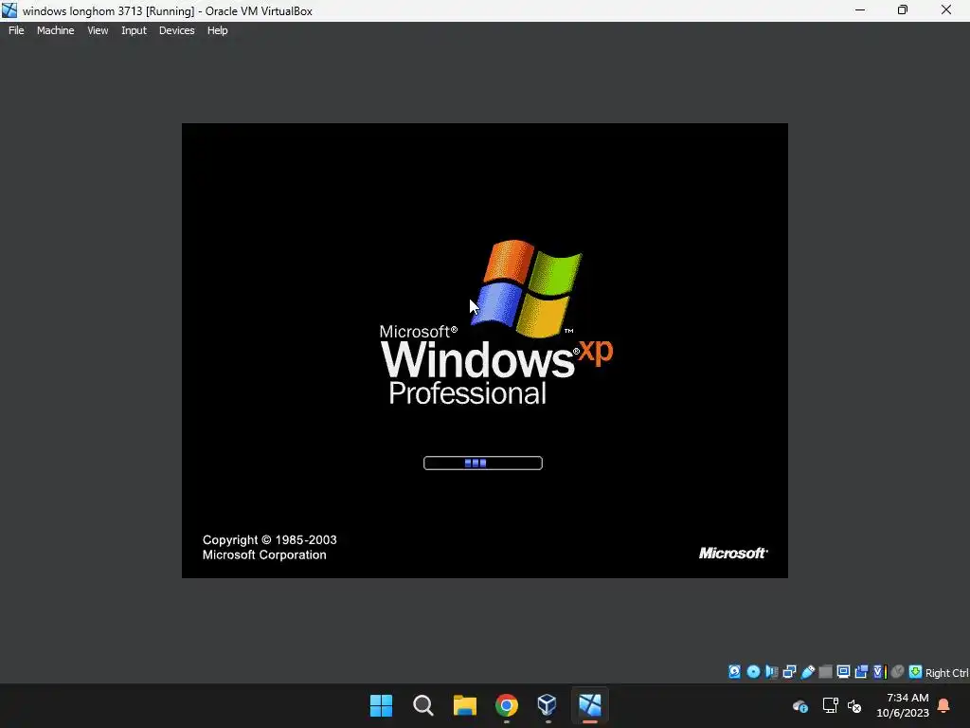Click the XP boot progress bar
The width and height of the screenshot is (970, 728).
pos(483,463)
